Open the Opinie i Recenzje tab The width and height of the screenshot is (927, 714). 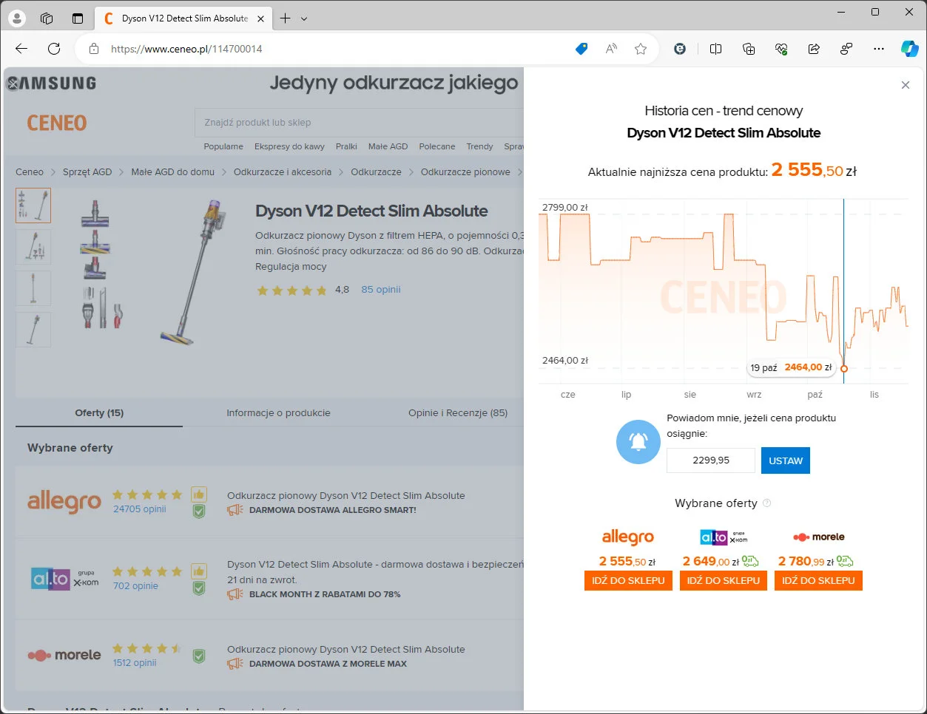tap(457, 412)
